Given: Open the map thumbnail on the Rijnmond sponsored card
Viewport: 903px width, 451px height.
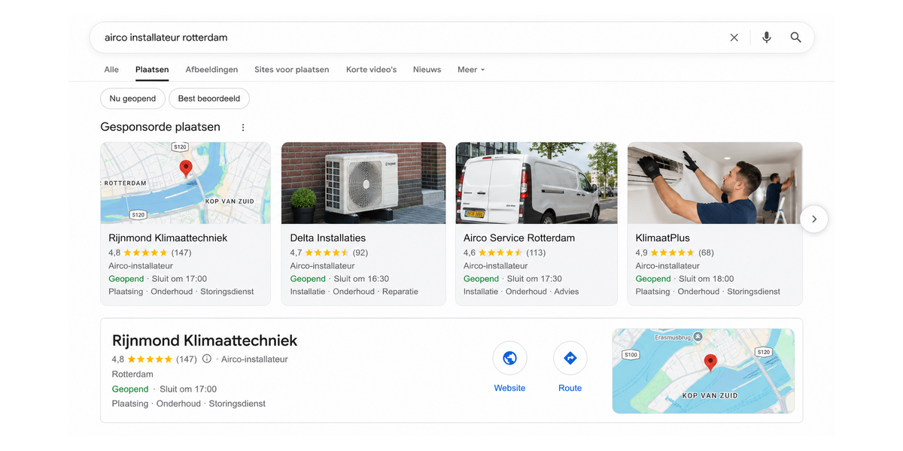Looking at the screenshot, I should pyautogui.click(x=185, y=183).
